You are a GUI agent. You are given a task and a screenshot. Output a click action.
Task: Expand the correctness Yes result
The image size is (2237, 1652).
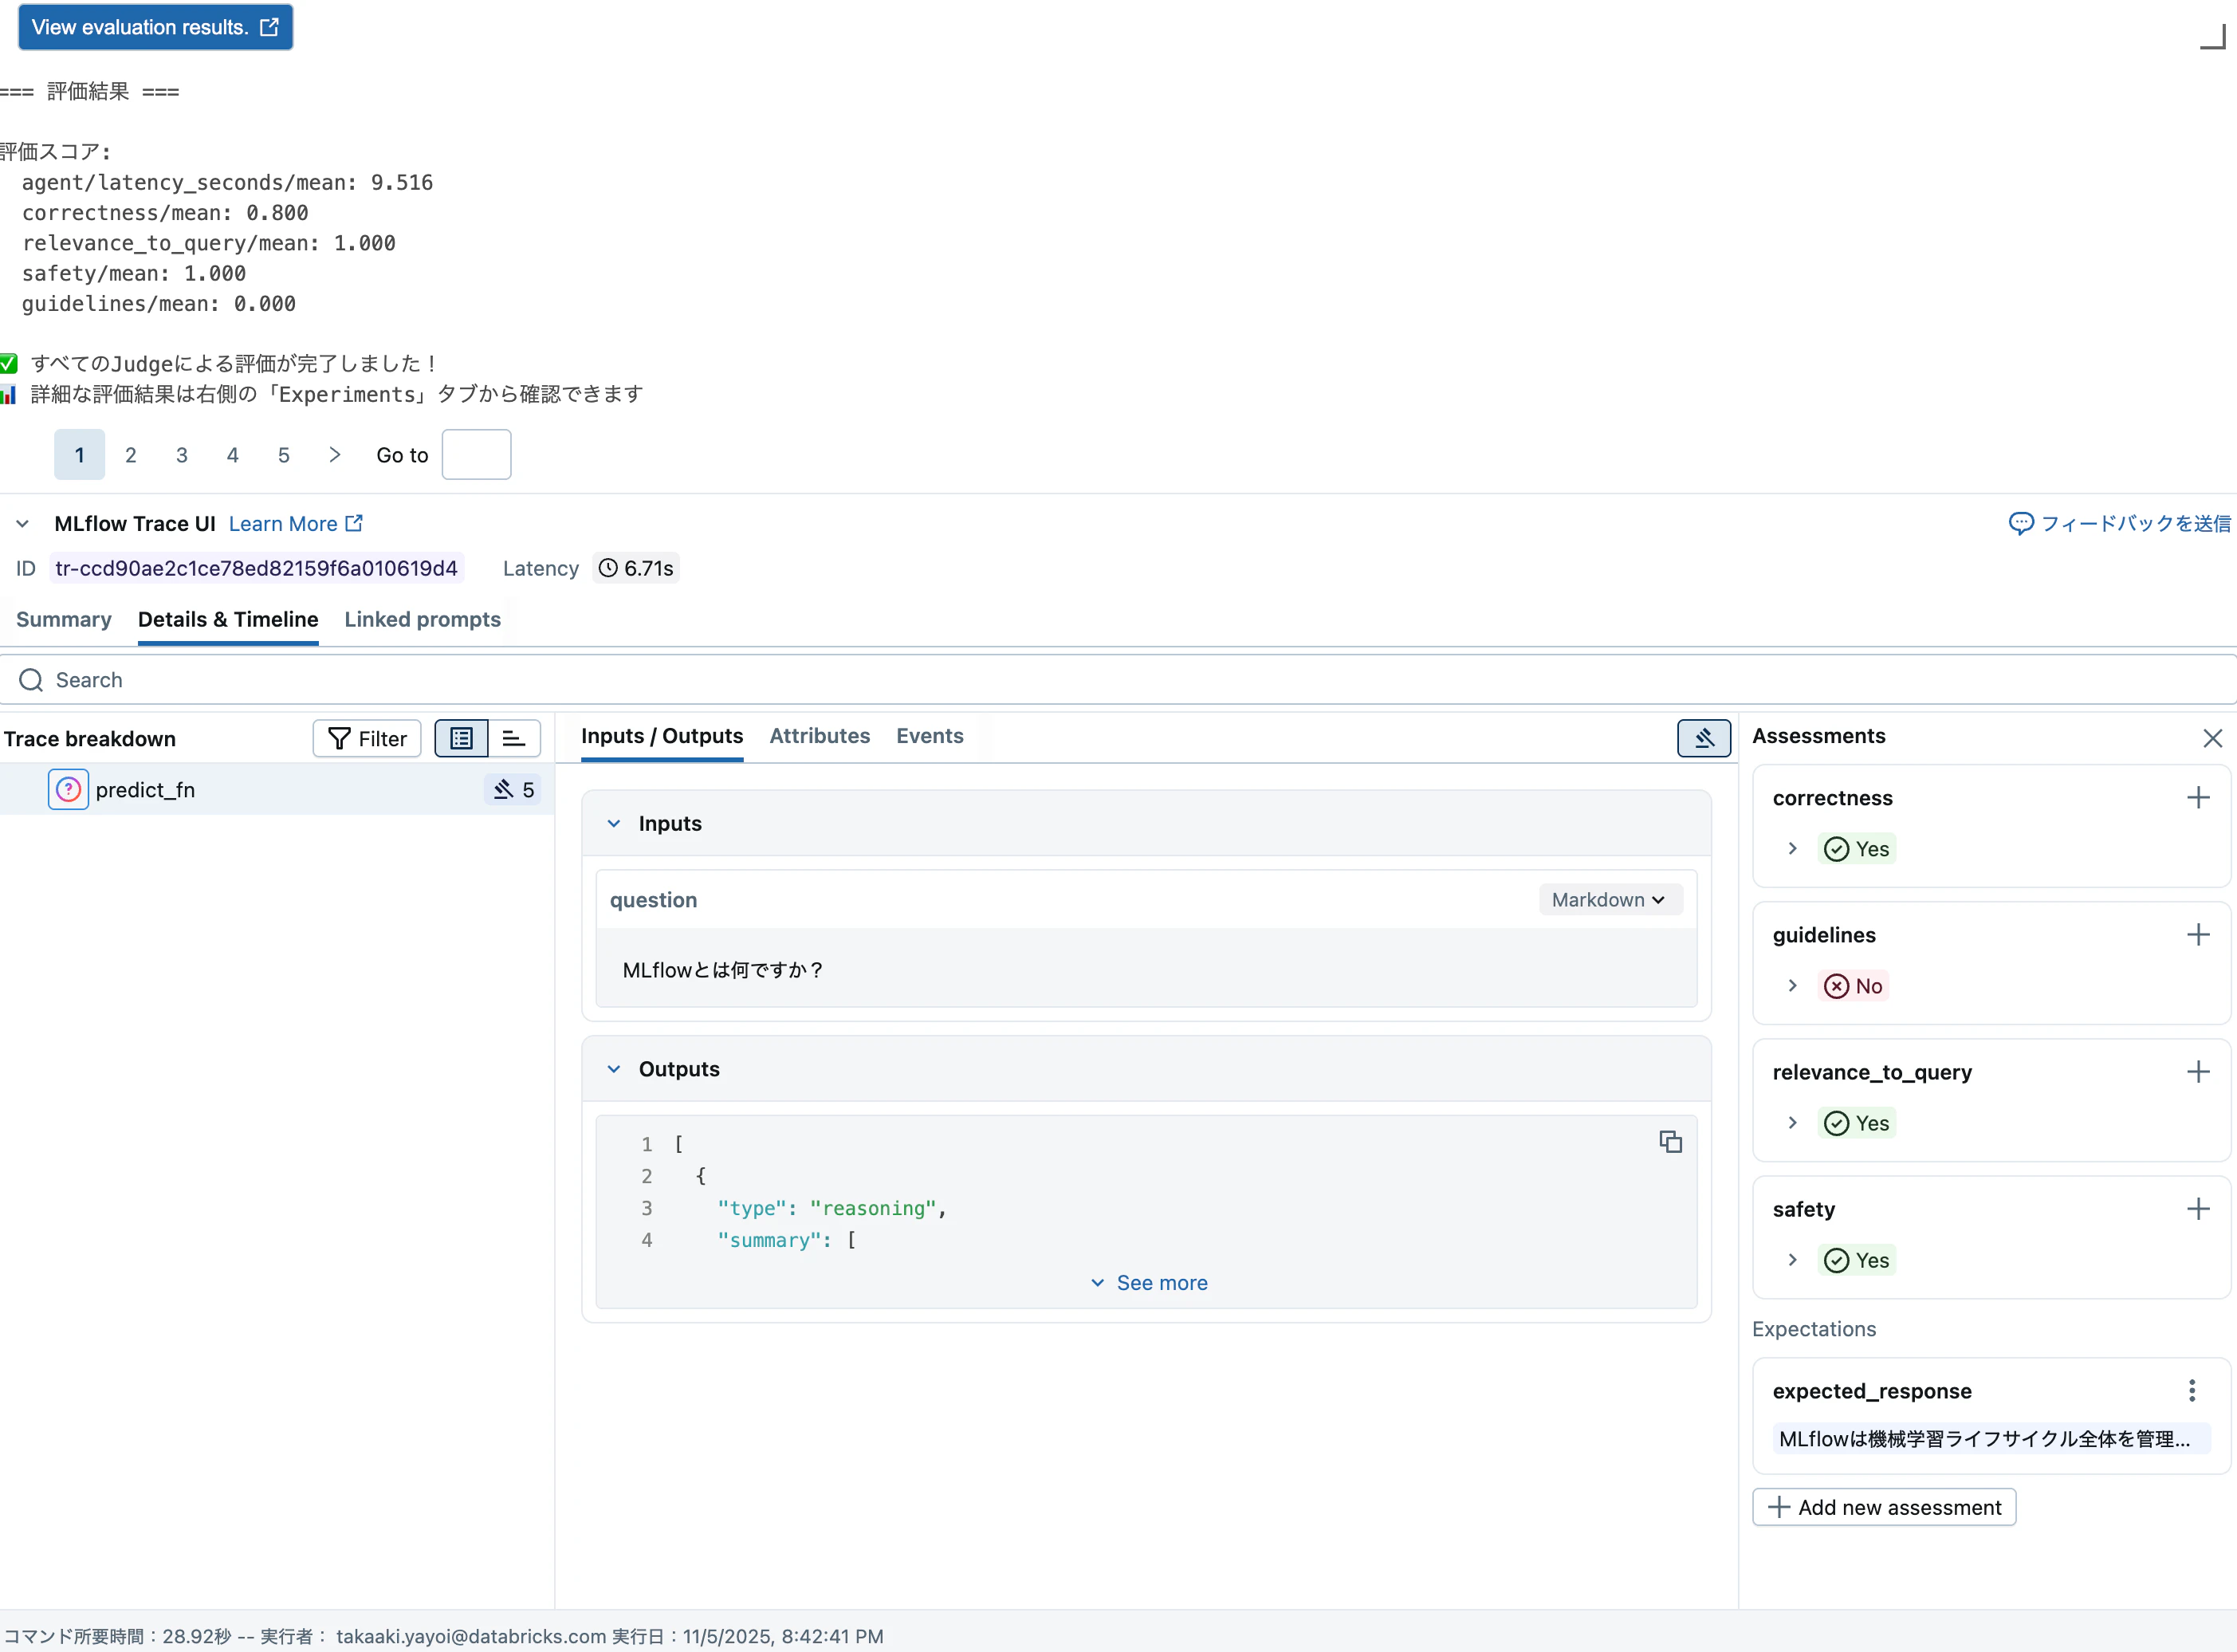click(1793, 849)
